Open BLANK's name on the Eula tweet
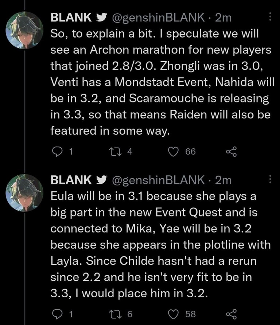Image resolution: width=280 pixels, height=325 pixels. click(71, 180)
